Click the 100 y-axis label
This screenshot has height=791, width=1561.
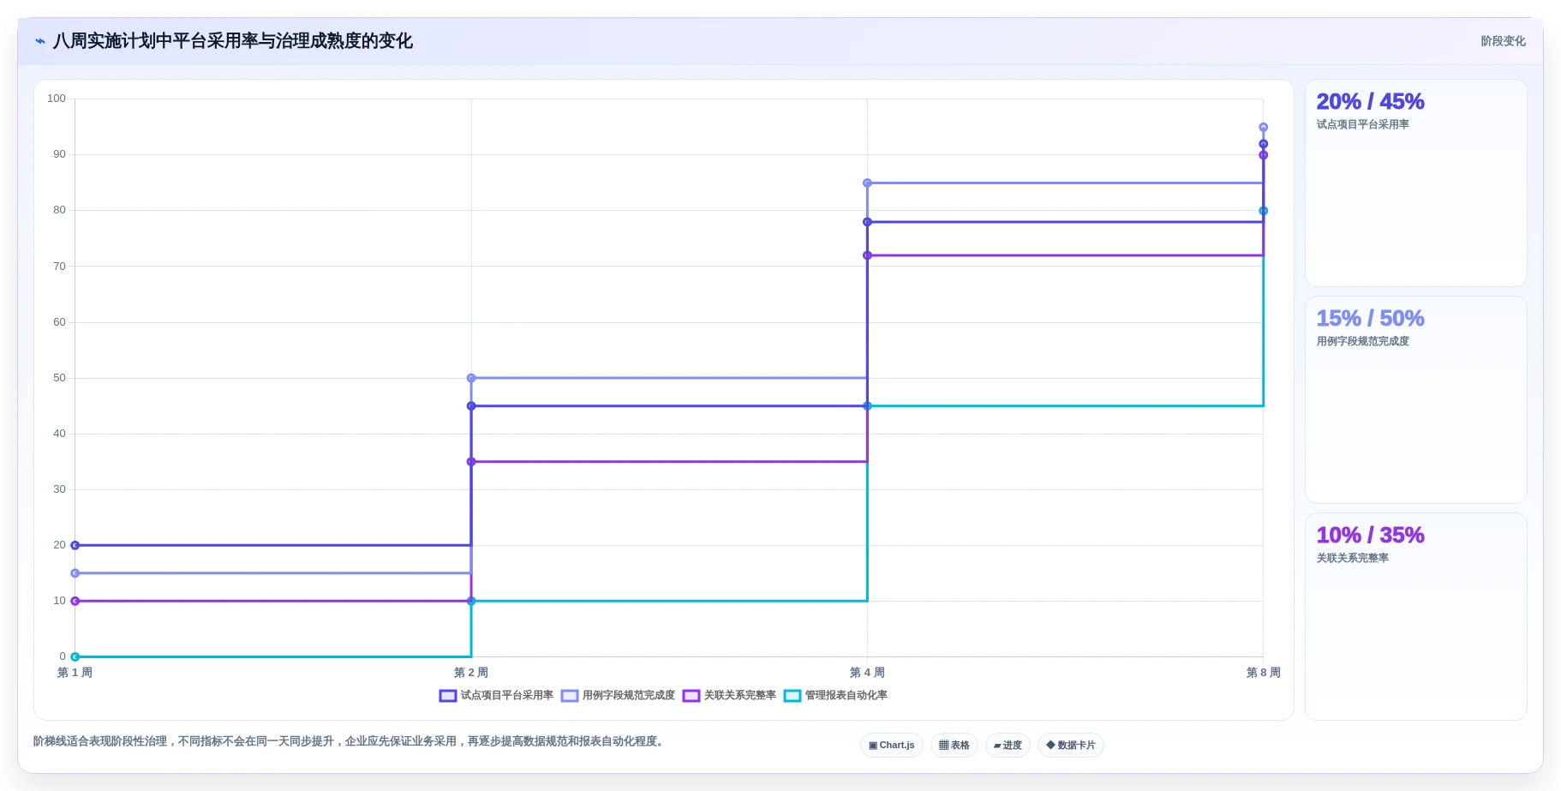57,99
